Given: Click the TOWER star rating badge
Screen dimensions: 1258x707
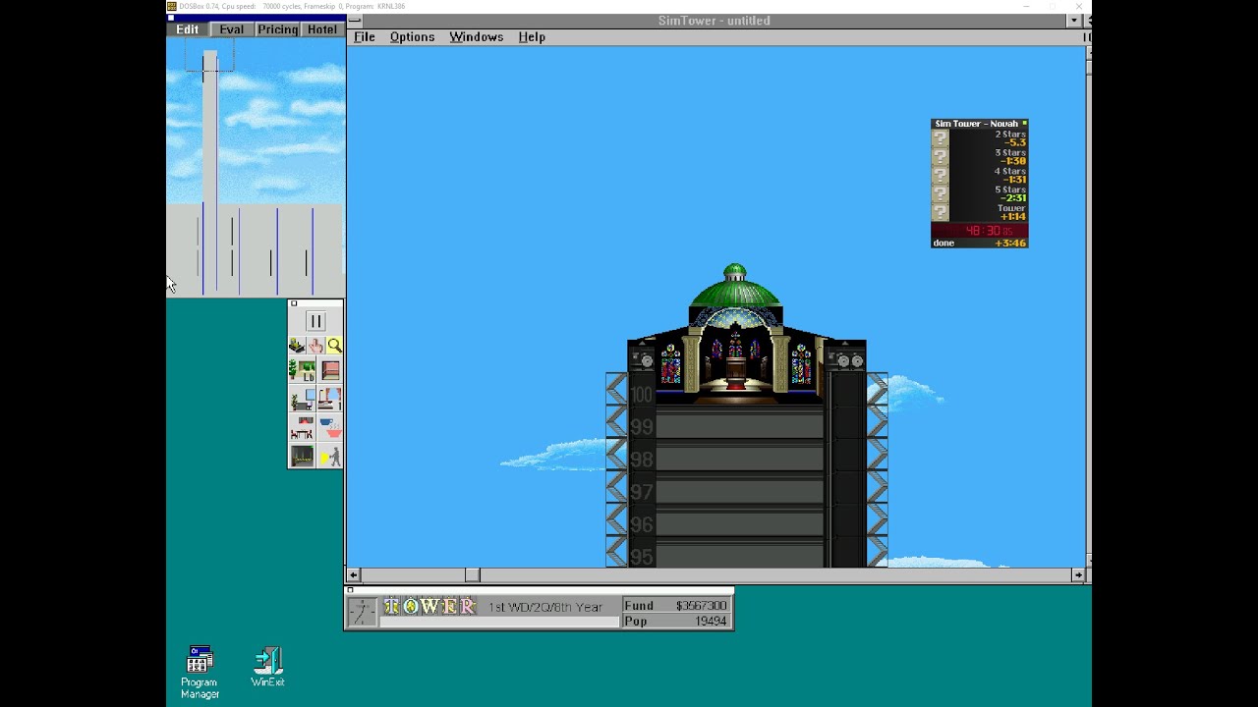Looking at the screenshot, I should (x=429, y=607).
